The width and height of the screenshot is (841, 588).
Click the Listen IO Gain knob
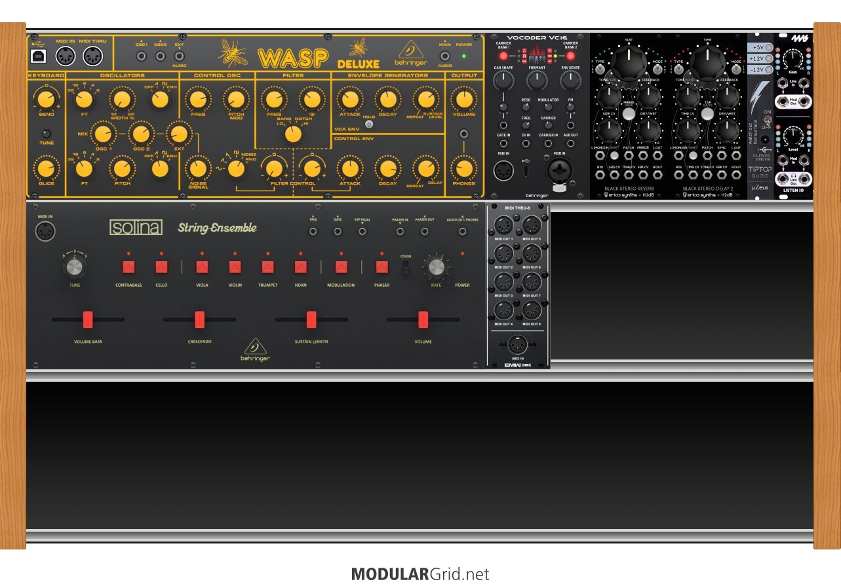point(793,59)
